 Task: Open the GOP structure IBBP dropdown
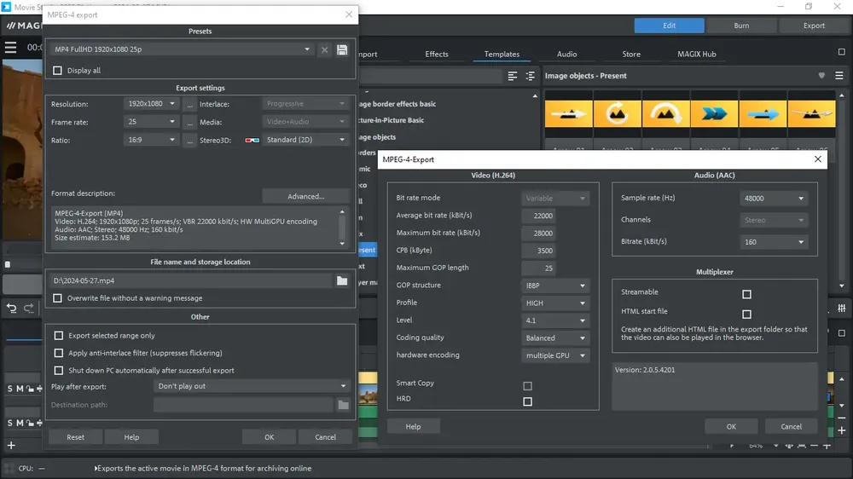pos(555,286)
